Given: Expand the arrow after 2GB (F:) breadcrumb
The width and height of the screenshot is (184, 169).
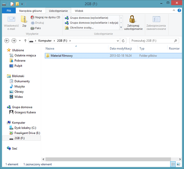Looking at the screenshot, I should (70, 41).
